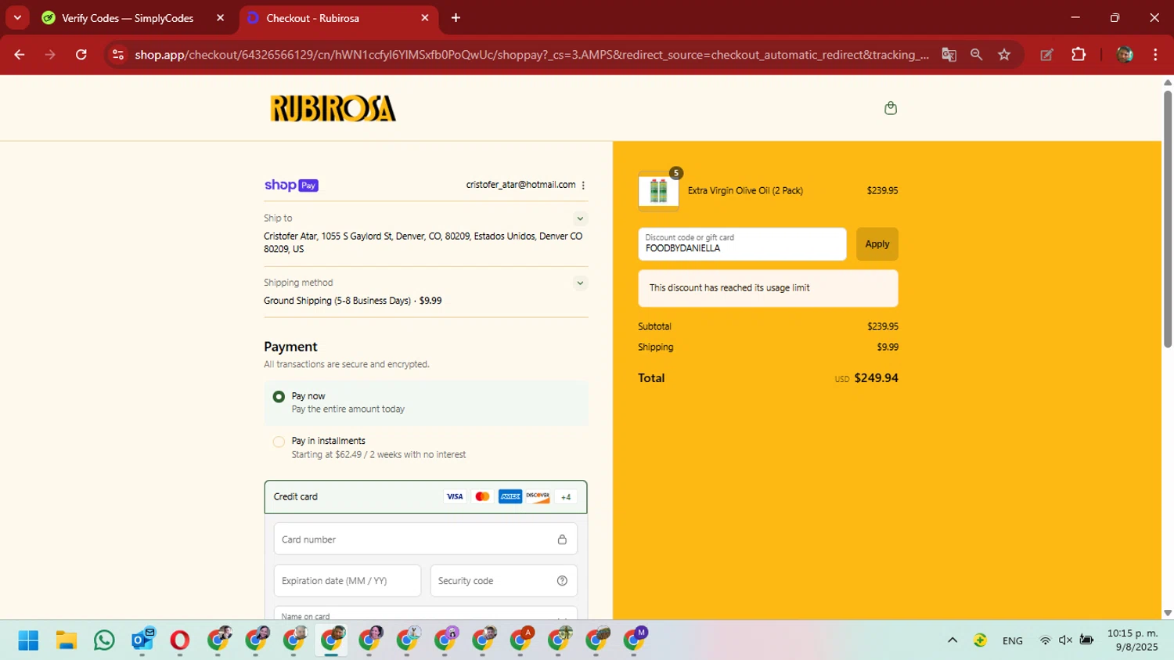
Task: Click the ENG language indicator
Action: 1012,640
